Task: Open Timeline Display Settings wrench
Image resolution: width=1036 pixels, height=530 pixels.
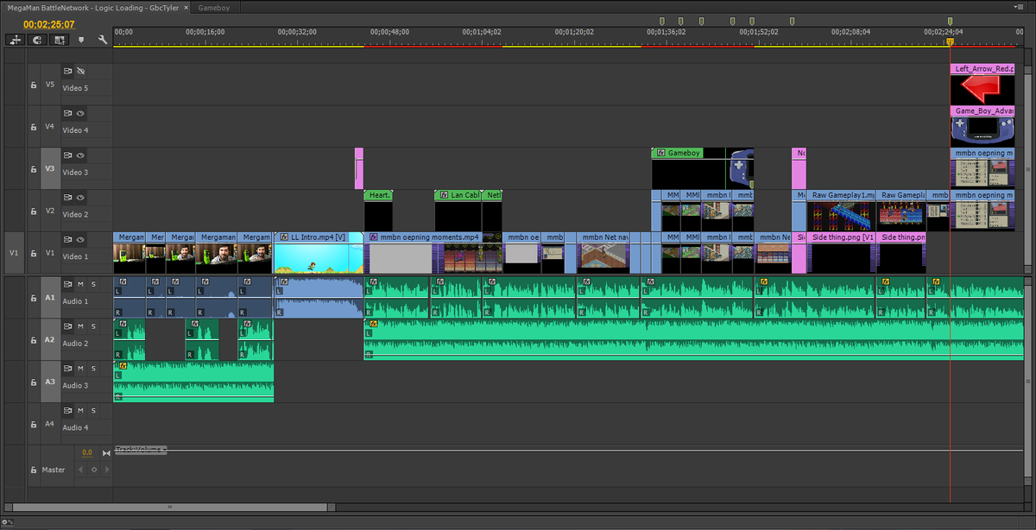Action: pos(103,40)
